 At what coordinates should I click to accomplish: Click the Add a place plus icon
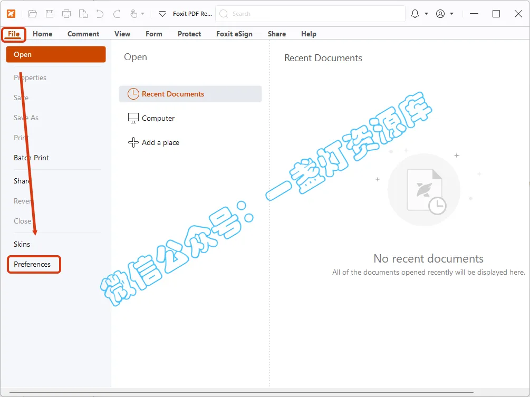(133, 142)
